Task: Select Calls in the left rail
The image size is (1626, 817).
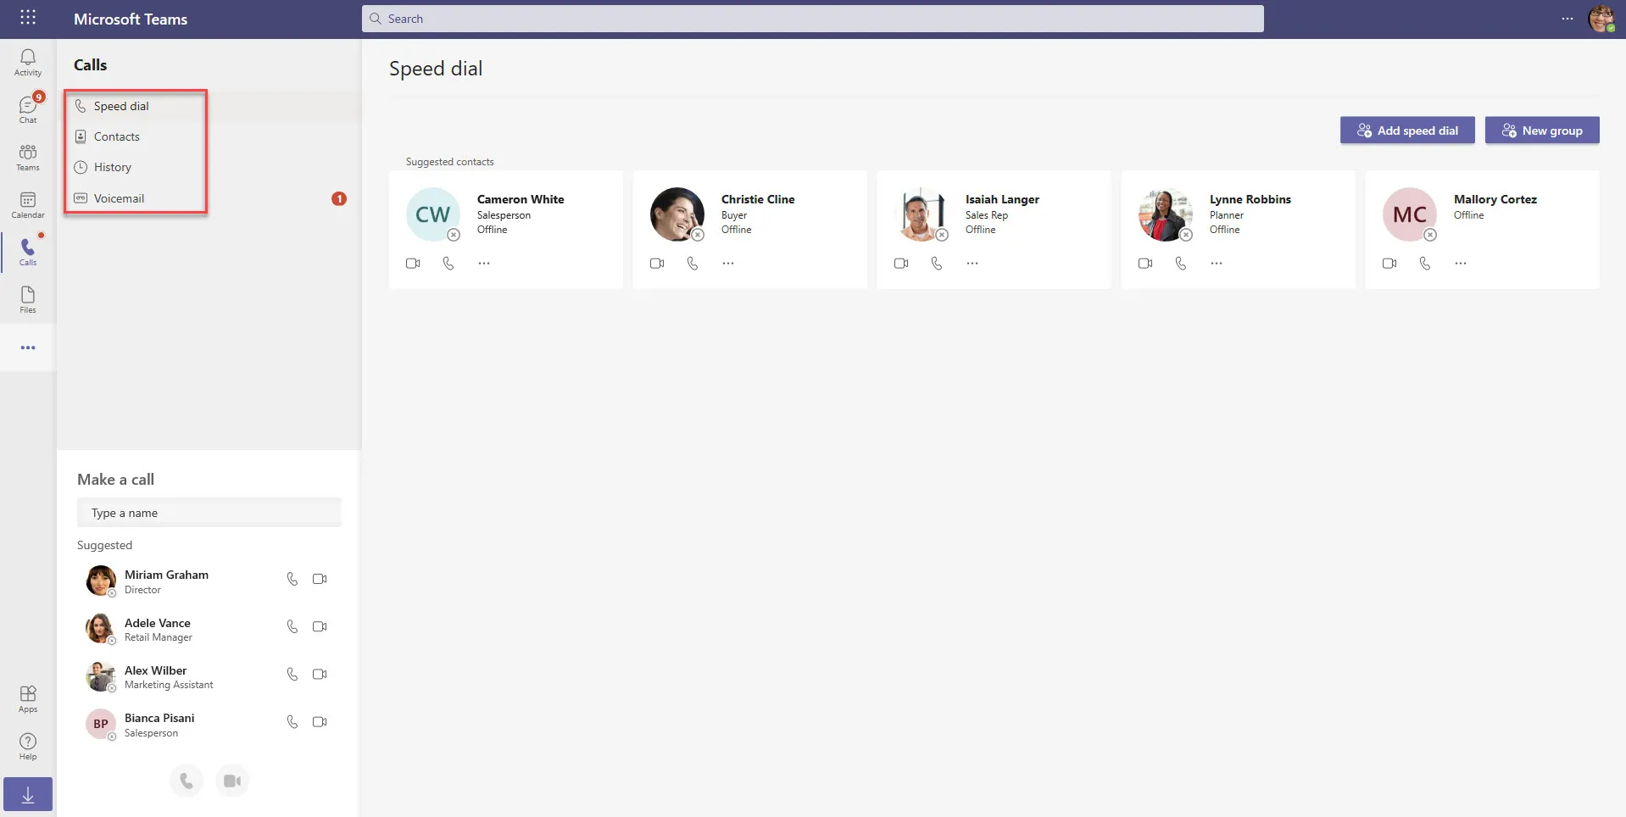Action: pos(28,252)
